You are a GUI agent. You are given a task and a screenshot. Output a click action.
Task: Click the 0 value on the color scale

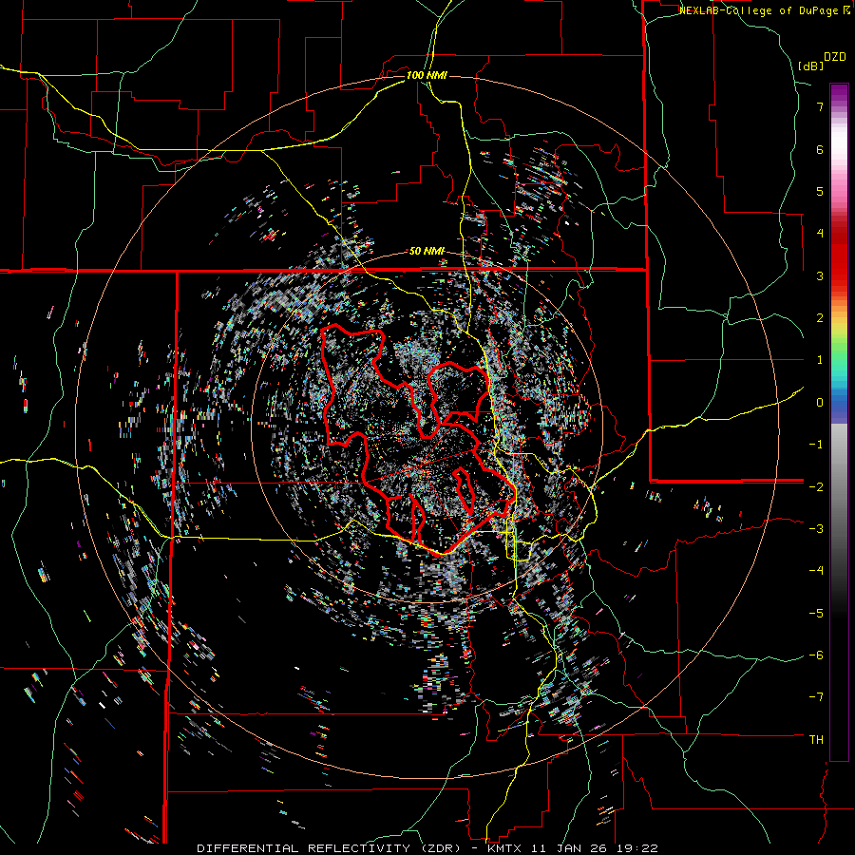point(820,403)
